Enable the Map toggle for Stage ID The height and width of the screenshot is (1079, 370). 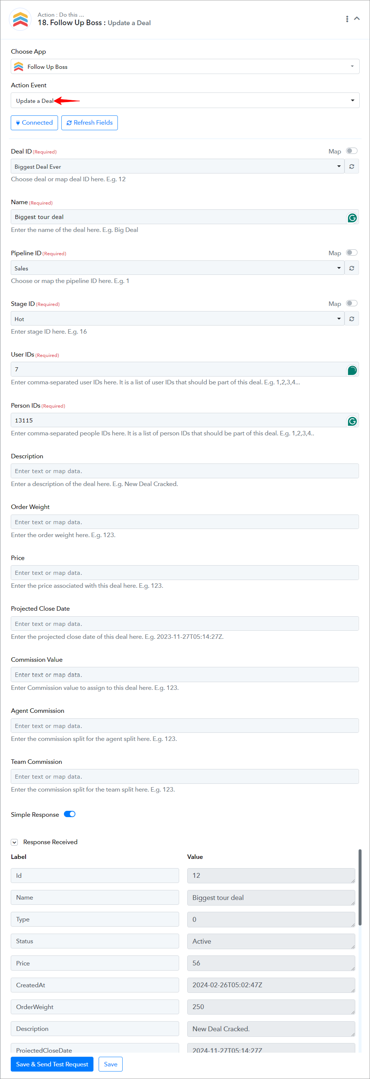coord(352,303)
